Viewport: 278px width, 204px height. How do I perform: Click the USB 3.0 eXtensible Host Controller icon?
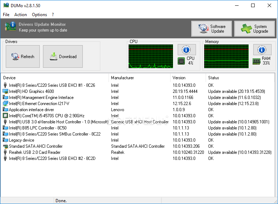point(5,122)
